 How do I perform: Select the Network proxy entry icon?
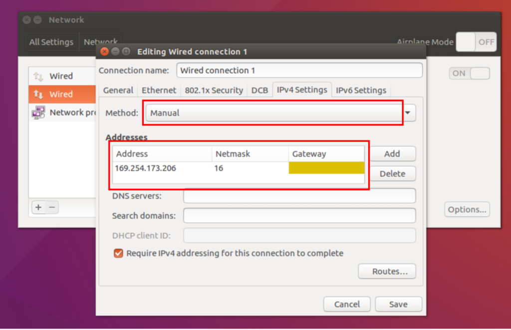click(38, 112)
